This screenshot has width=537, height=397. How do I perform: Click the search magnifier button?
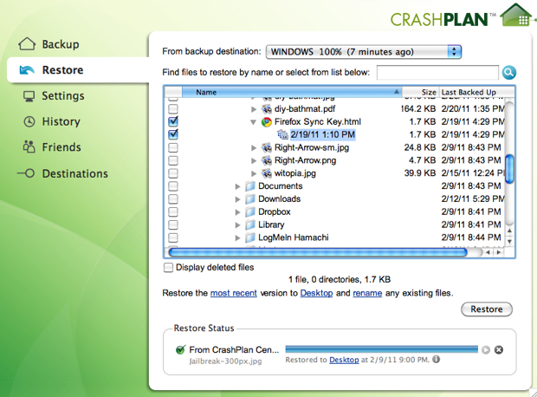509,72
